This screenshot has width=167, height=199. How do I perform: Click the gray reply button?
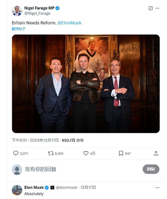[x=151, y=169]
